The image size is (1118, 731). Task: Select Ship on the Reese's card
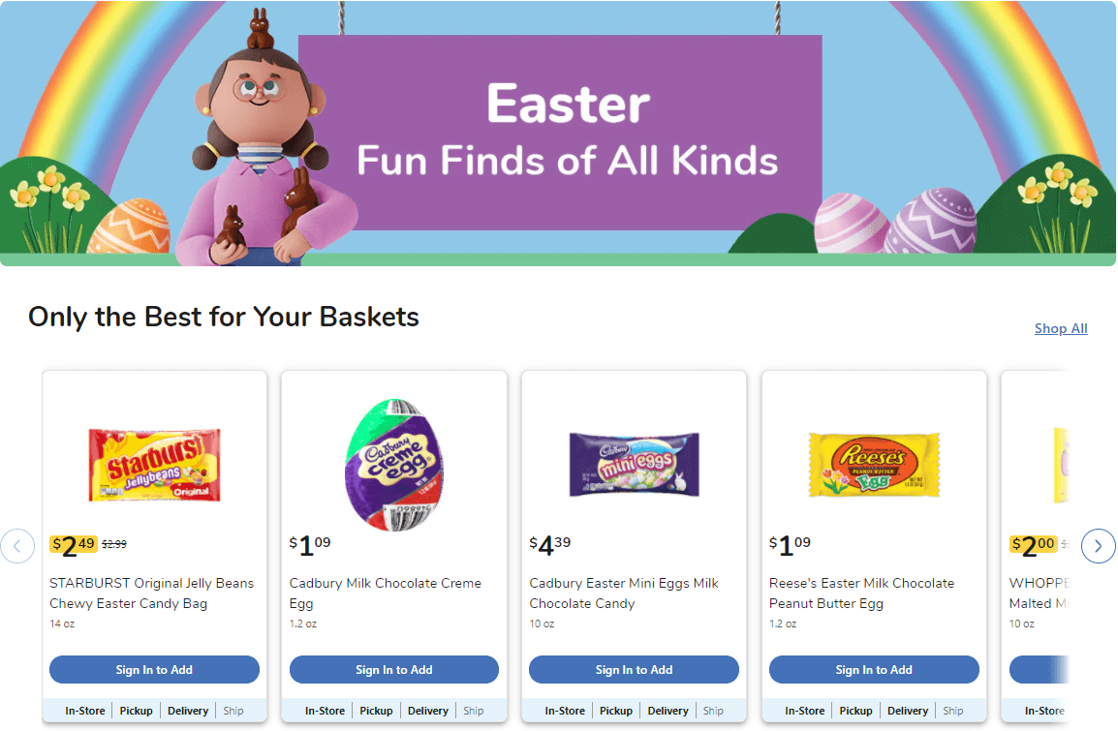(x=953, y=710)
